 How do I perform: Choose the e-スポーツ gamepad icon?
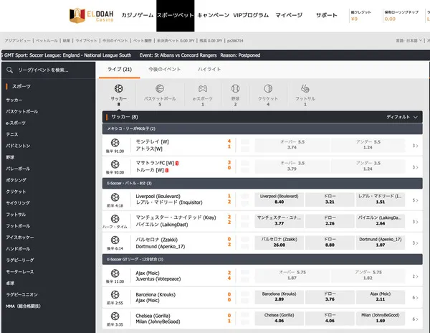pos(203,90)
